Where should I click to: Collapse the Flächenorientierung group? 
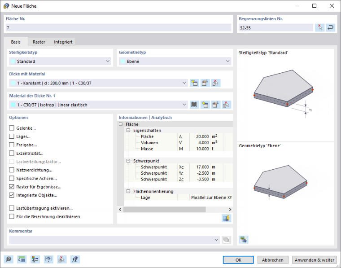[x=128, y=191]
